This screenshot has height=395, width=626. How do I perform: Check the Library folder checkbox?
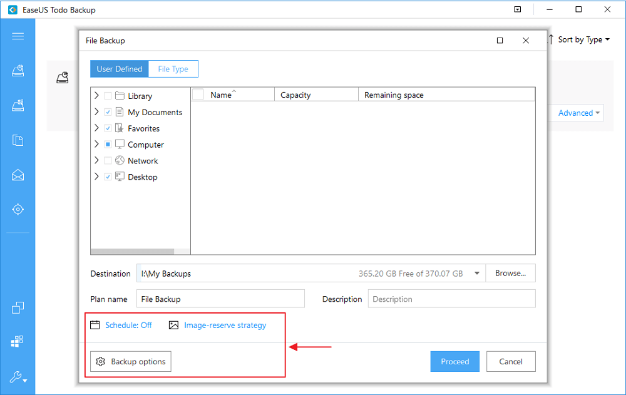[108, 96]
